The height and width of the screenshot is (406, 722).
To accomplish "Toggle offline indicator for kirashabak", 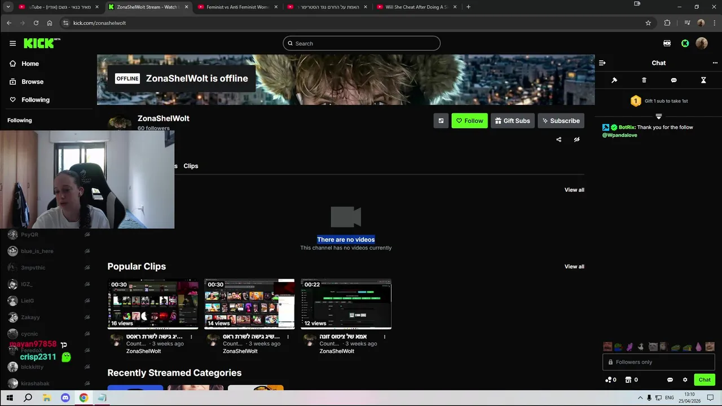I will [x=87, y=383].
